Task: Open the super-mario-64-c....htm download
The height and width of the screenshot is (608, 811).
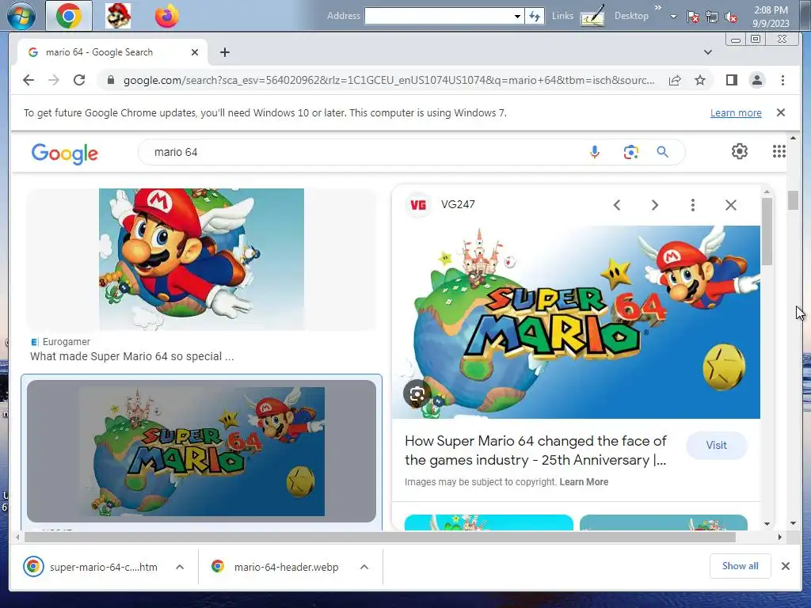Action: pos(90,567)
